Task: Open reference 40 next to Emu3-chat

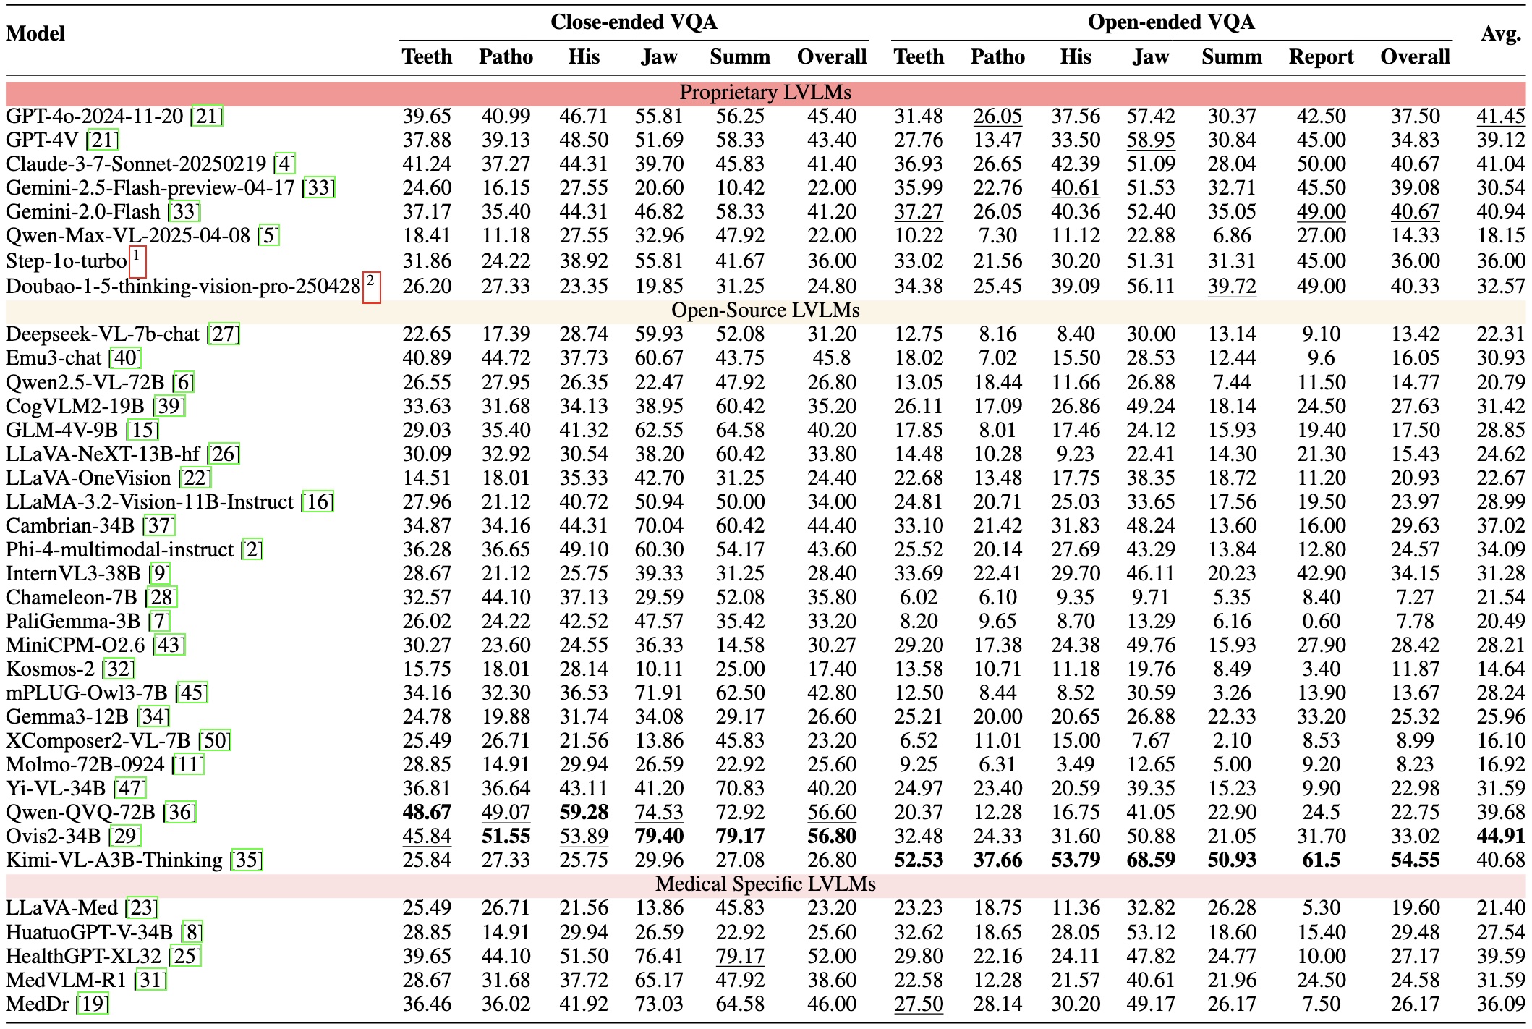Action: 125,358
